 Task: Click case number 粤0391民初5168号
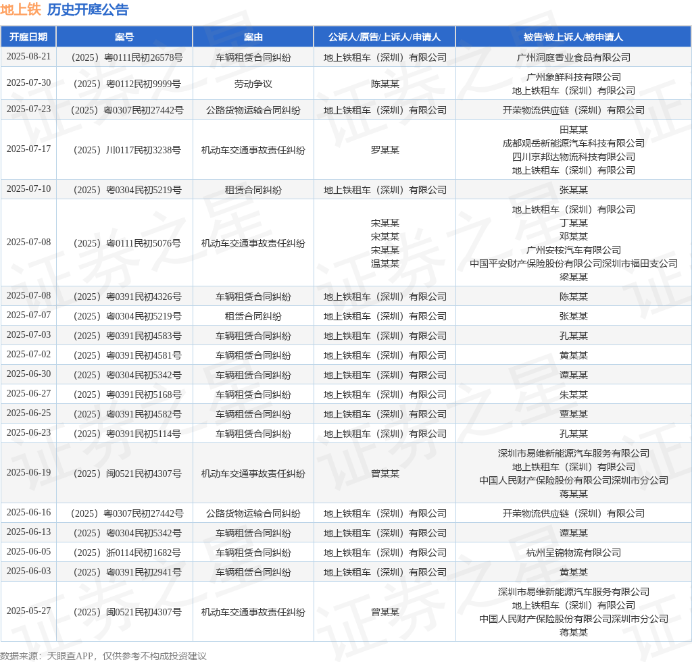(x=144, y=394)
